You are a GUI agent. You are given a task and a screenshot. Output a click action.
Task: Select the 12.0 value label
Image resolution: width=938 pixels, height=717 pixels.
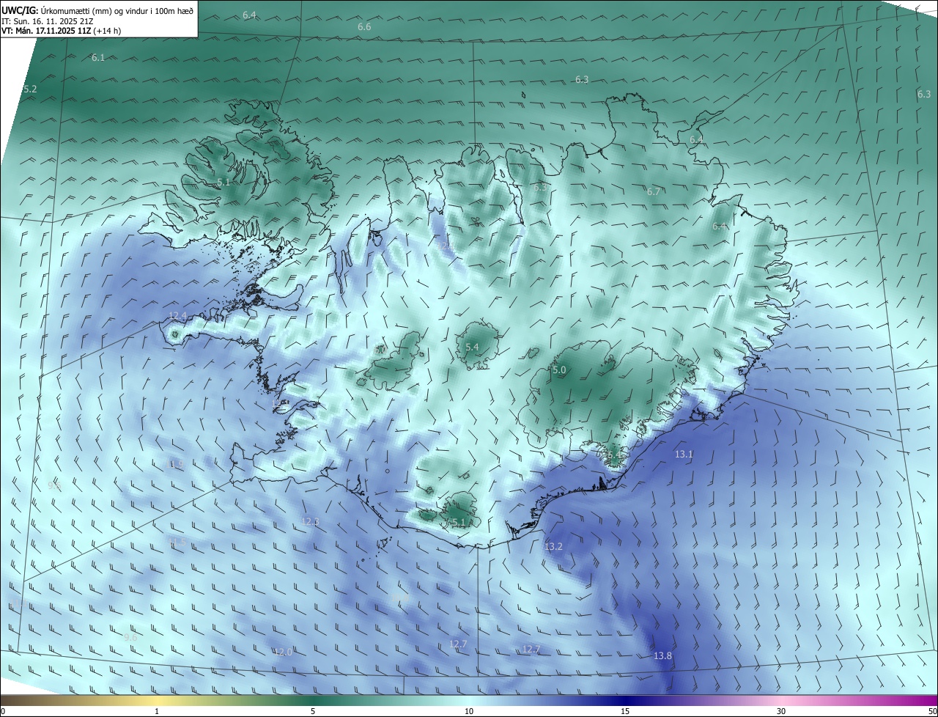(284, 652)
